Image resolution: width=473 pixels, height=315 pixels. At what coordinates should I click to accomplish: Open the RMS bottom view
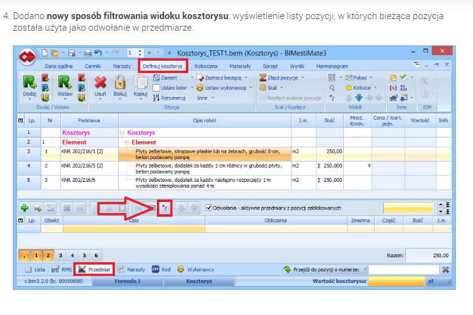point(62,270)
